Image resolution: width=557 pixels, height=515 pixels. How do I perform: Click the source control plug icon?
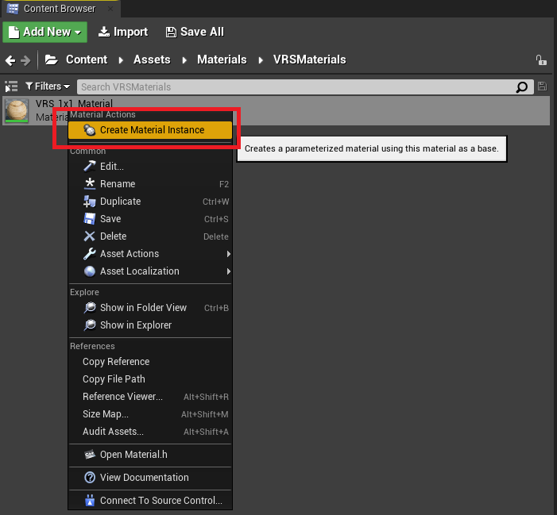90,500
